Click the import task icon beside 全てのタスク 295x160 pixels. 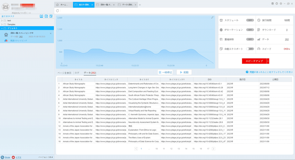(x=41, y=16)
